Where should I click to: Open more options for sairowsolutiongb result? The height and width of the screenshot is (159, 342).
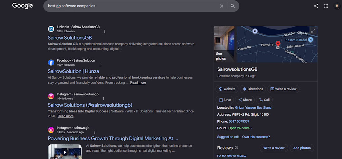(104, 99)
